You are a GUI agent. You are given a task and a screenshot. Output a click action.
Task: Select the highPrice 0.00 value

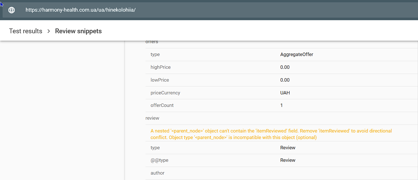tap(285, 67)
